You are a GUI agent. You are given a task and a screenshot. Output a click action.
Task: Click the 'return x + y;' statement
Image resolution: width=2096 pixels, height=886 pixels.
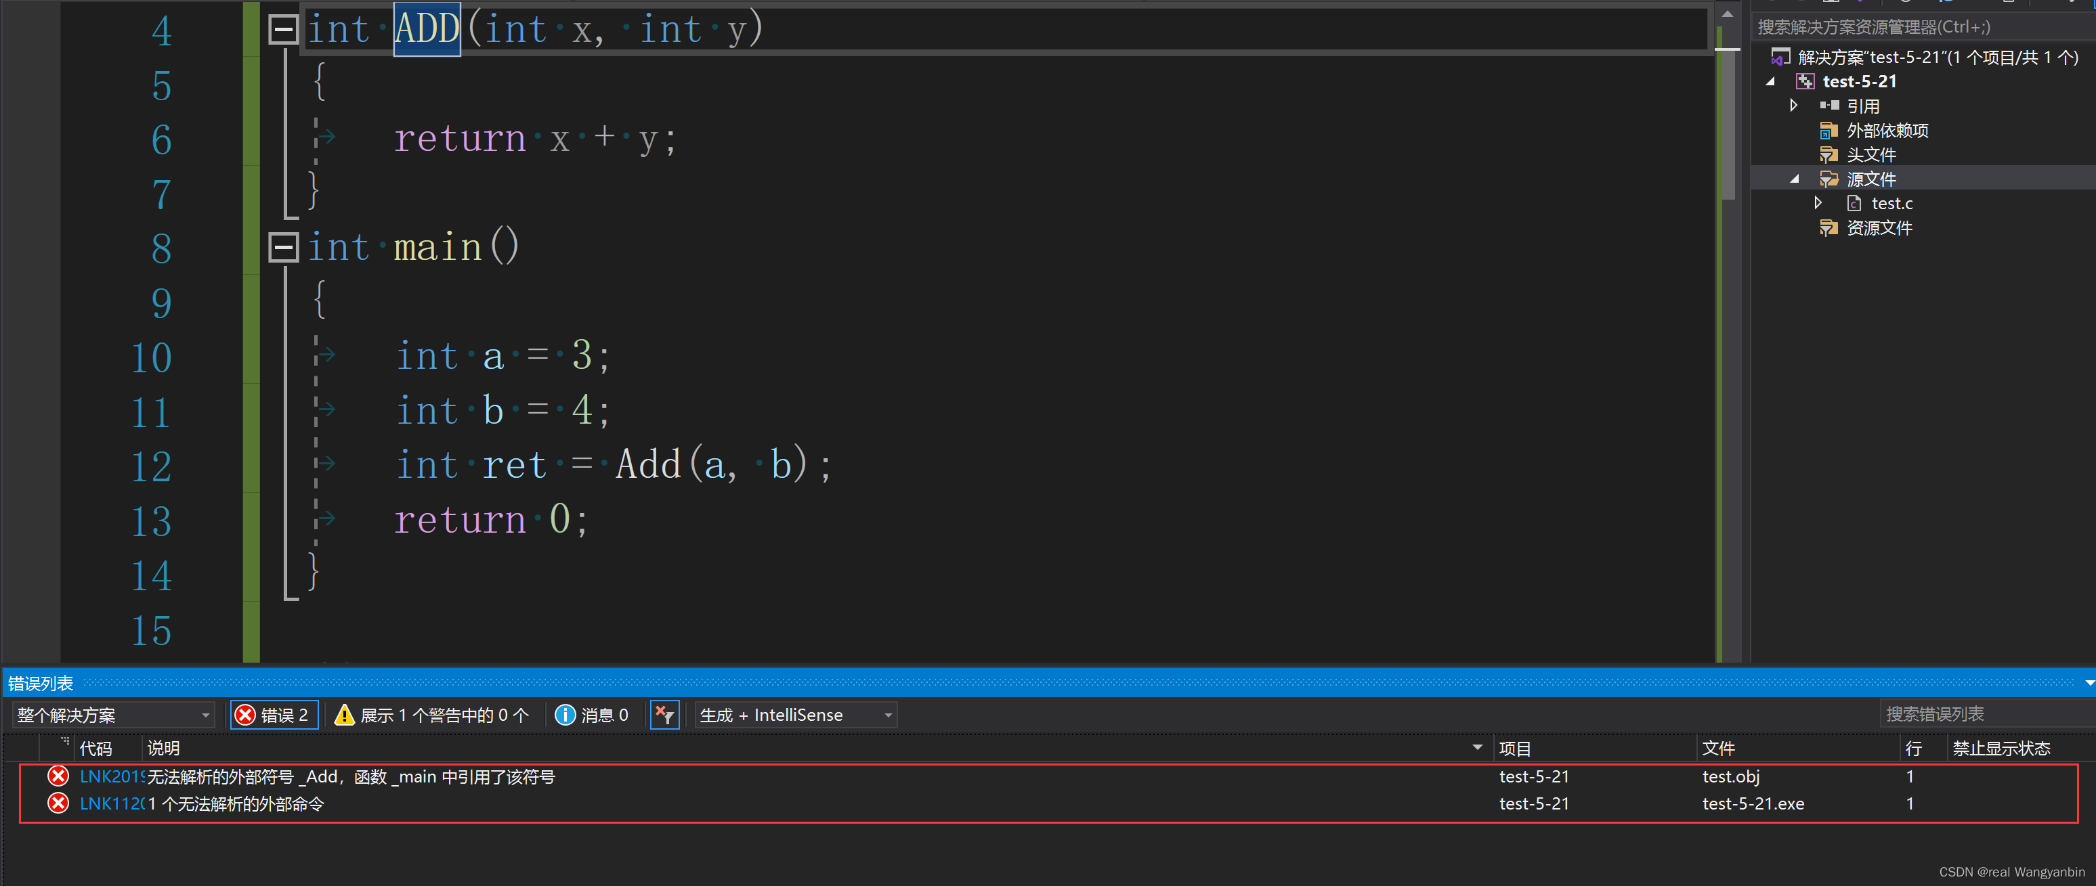click(534, 138)
